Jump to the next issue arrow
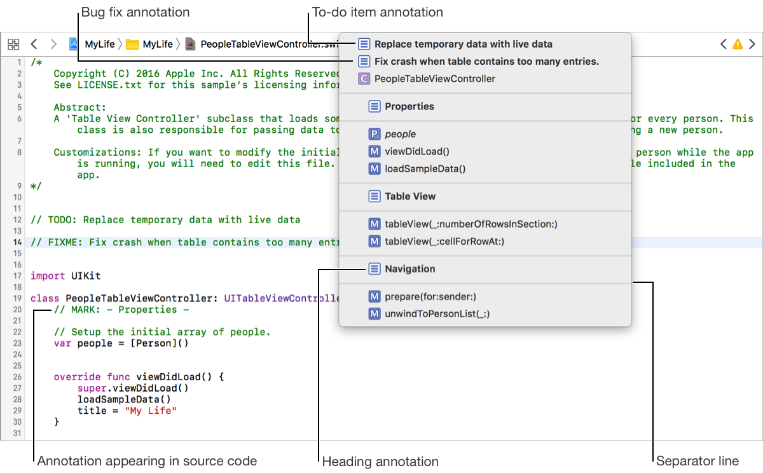 click(752, 45)
